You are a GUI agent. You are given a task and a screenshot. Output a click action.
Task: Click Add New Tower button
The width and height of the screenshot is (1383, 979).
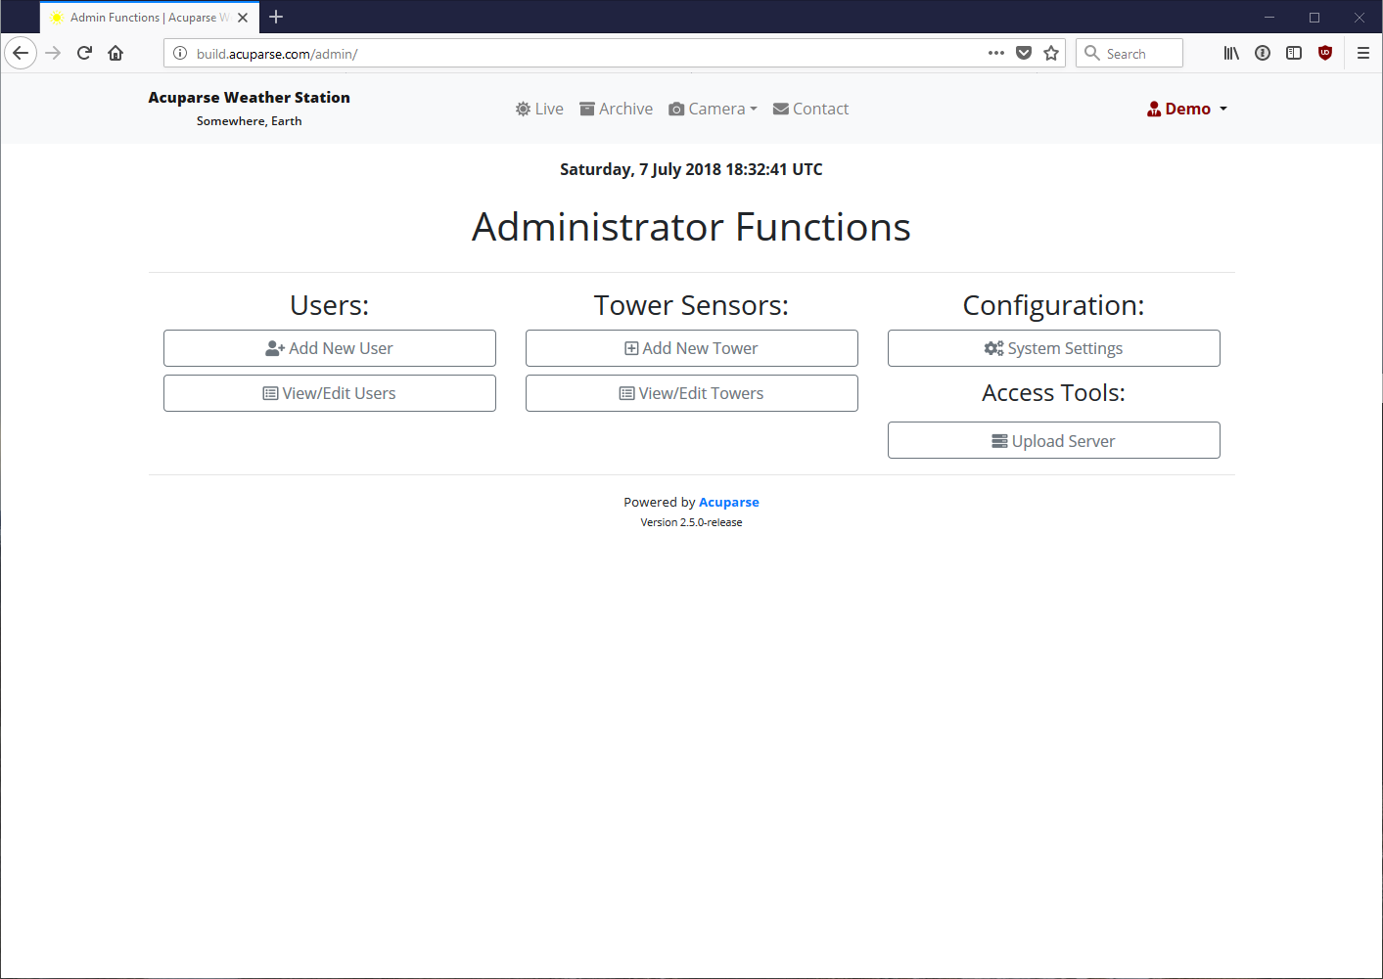pos(692,348)
